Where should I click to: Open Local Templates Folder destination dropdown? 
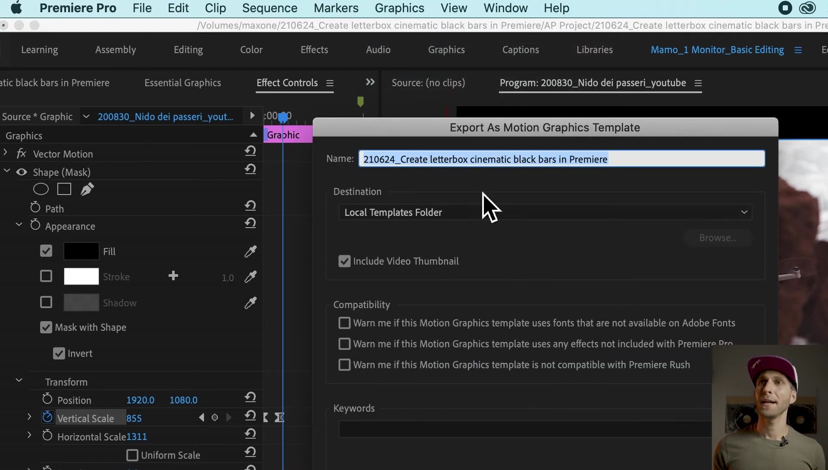pyautogui.click(x=545, y=212)
